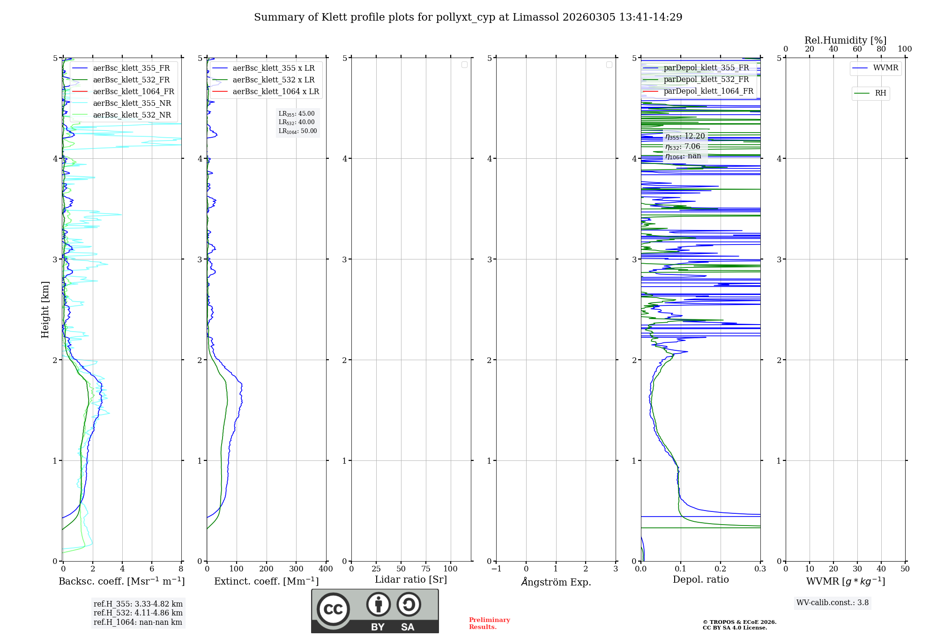Select aerBsc_klett_532_NR legend entry

[x=132, y=115]
